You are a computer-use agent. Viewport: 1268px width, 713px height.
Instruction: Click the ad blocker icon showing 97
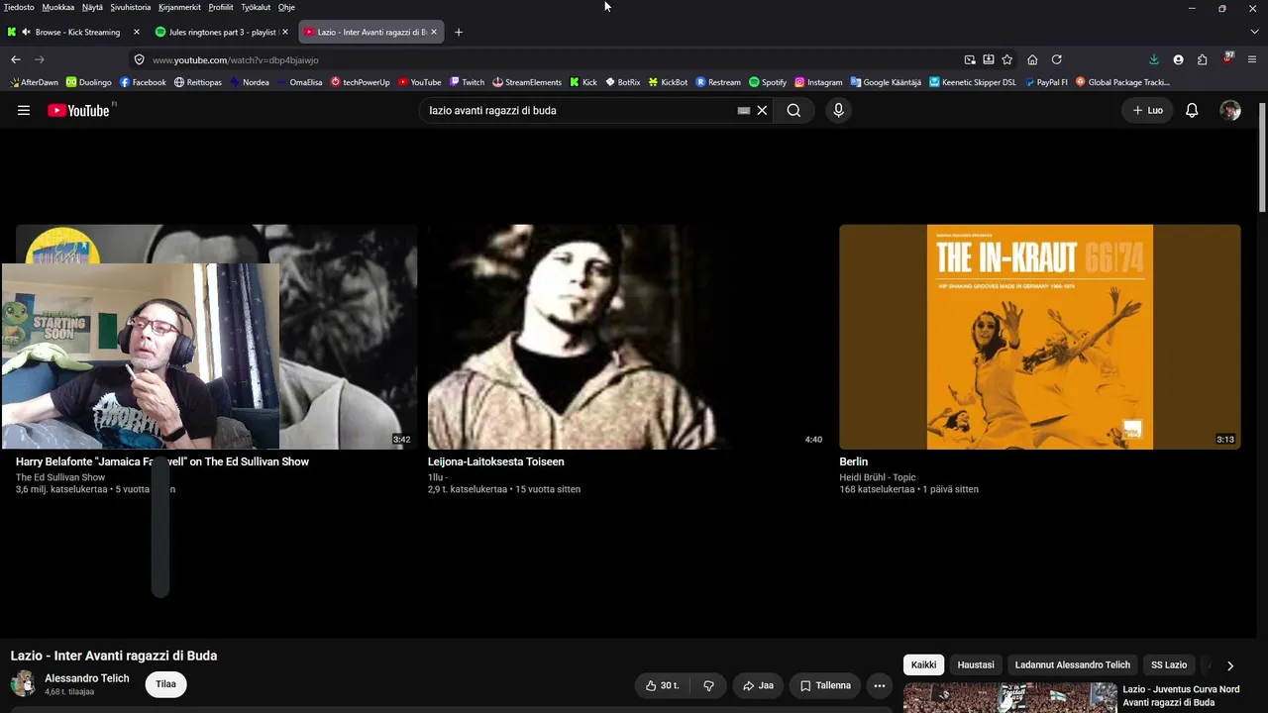(x=1228, y=58)
